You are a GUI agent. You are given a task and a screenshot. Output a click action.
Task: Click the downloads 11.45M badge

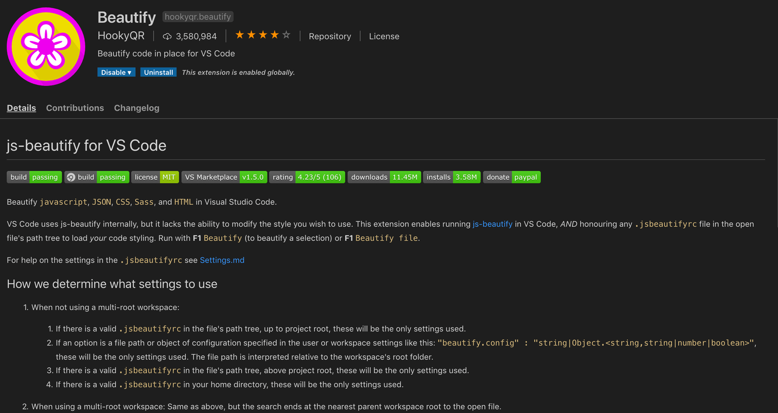384,177
